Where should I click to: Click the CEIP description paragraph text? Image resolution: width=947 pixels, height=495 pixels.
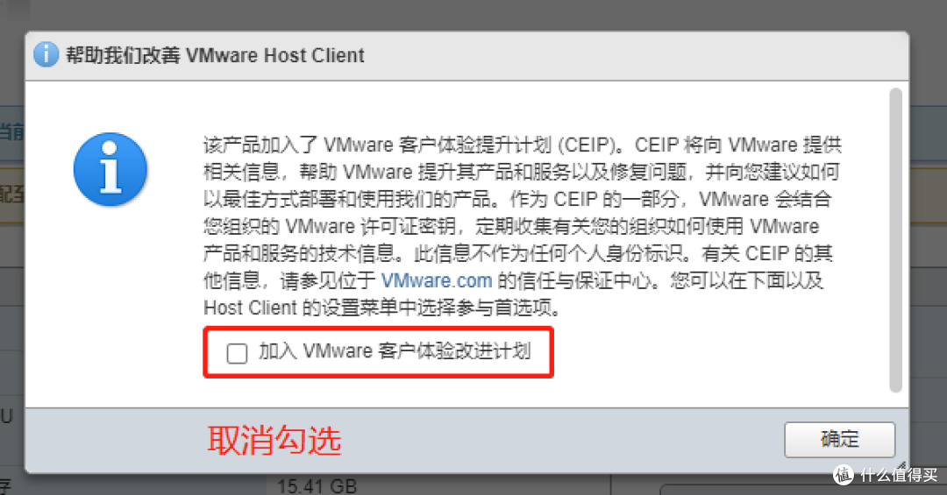coord(523,226)
